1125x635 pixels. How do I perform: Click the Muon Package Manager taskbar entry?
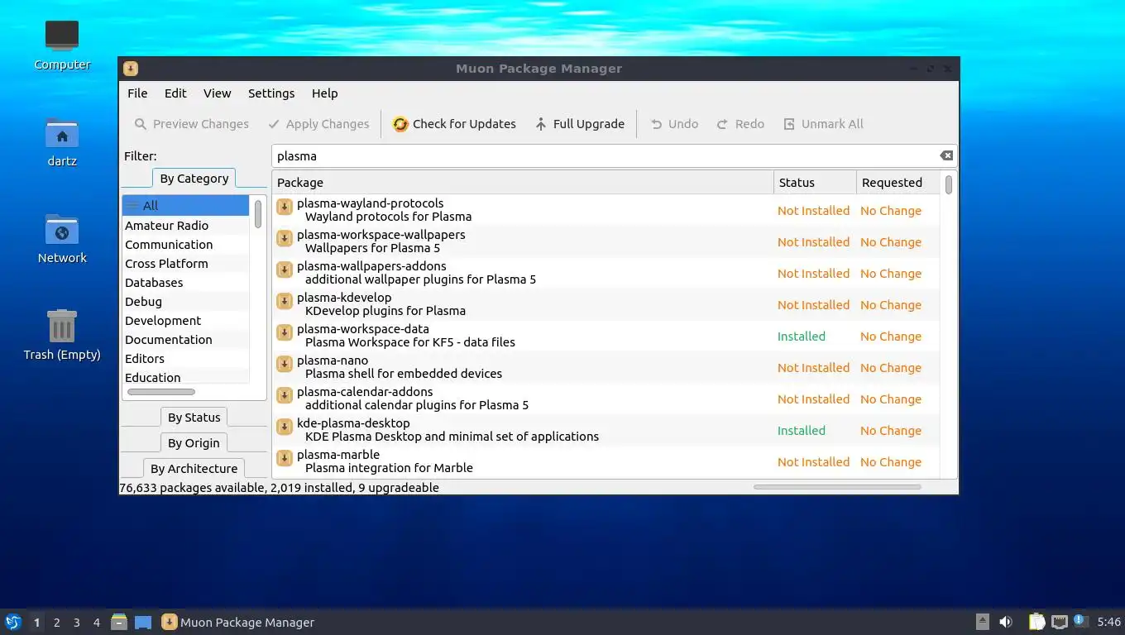238,623
